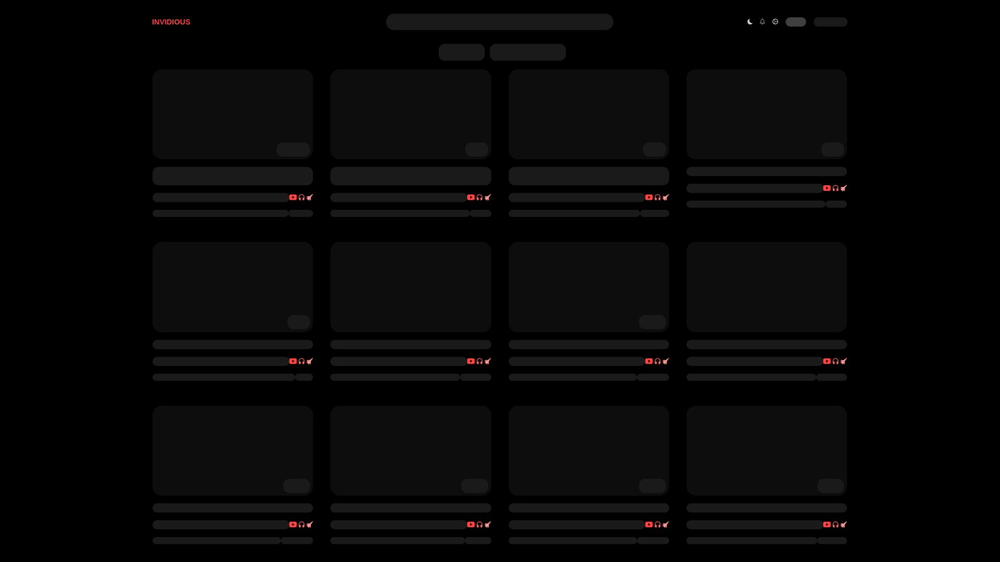This screenshot has height=562, width=1000.
Task: Click the save icon on last row fourth video
Action: coord(843,524)
